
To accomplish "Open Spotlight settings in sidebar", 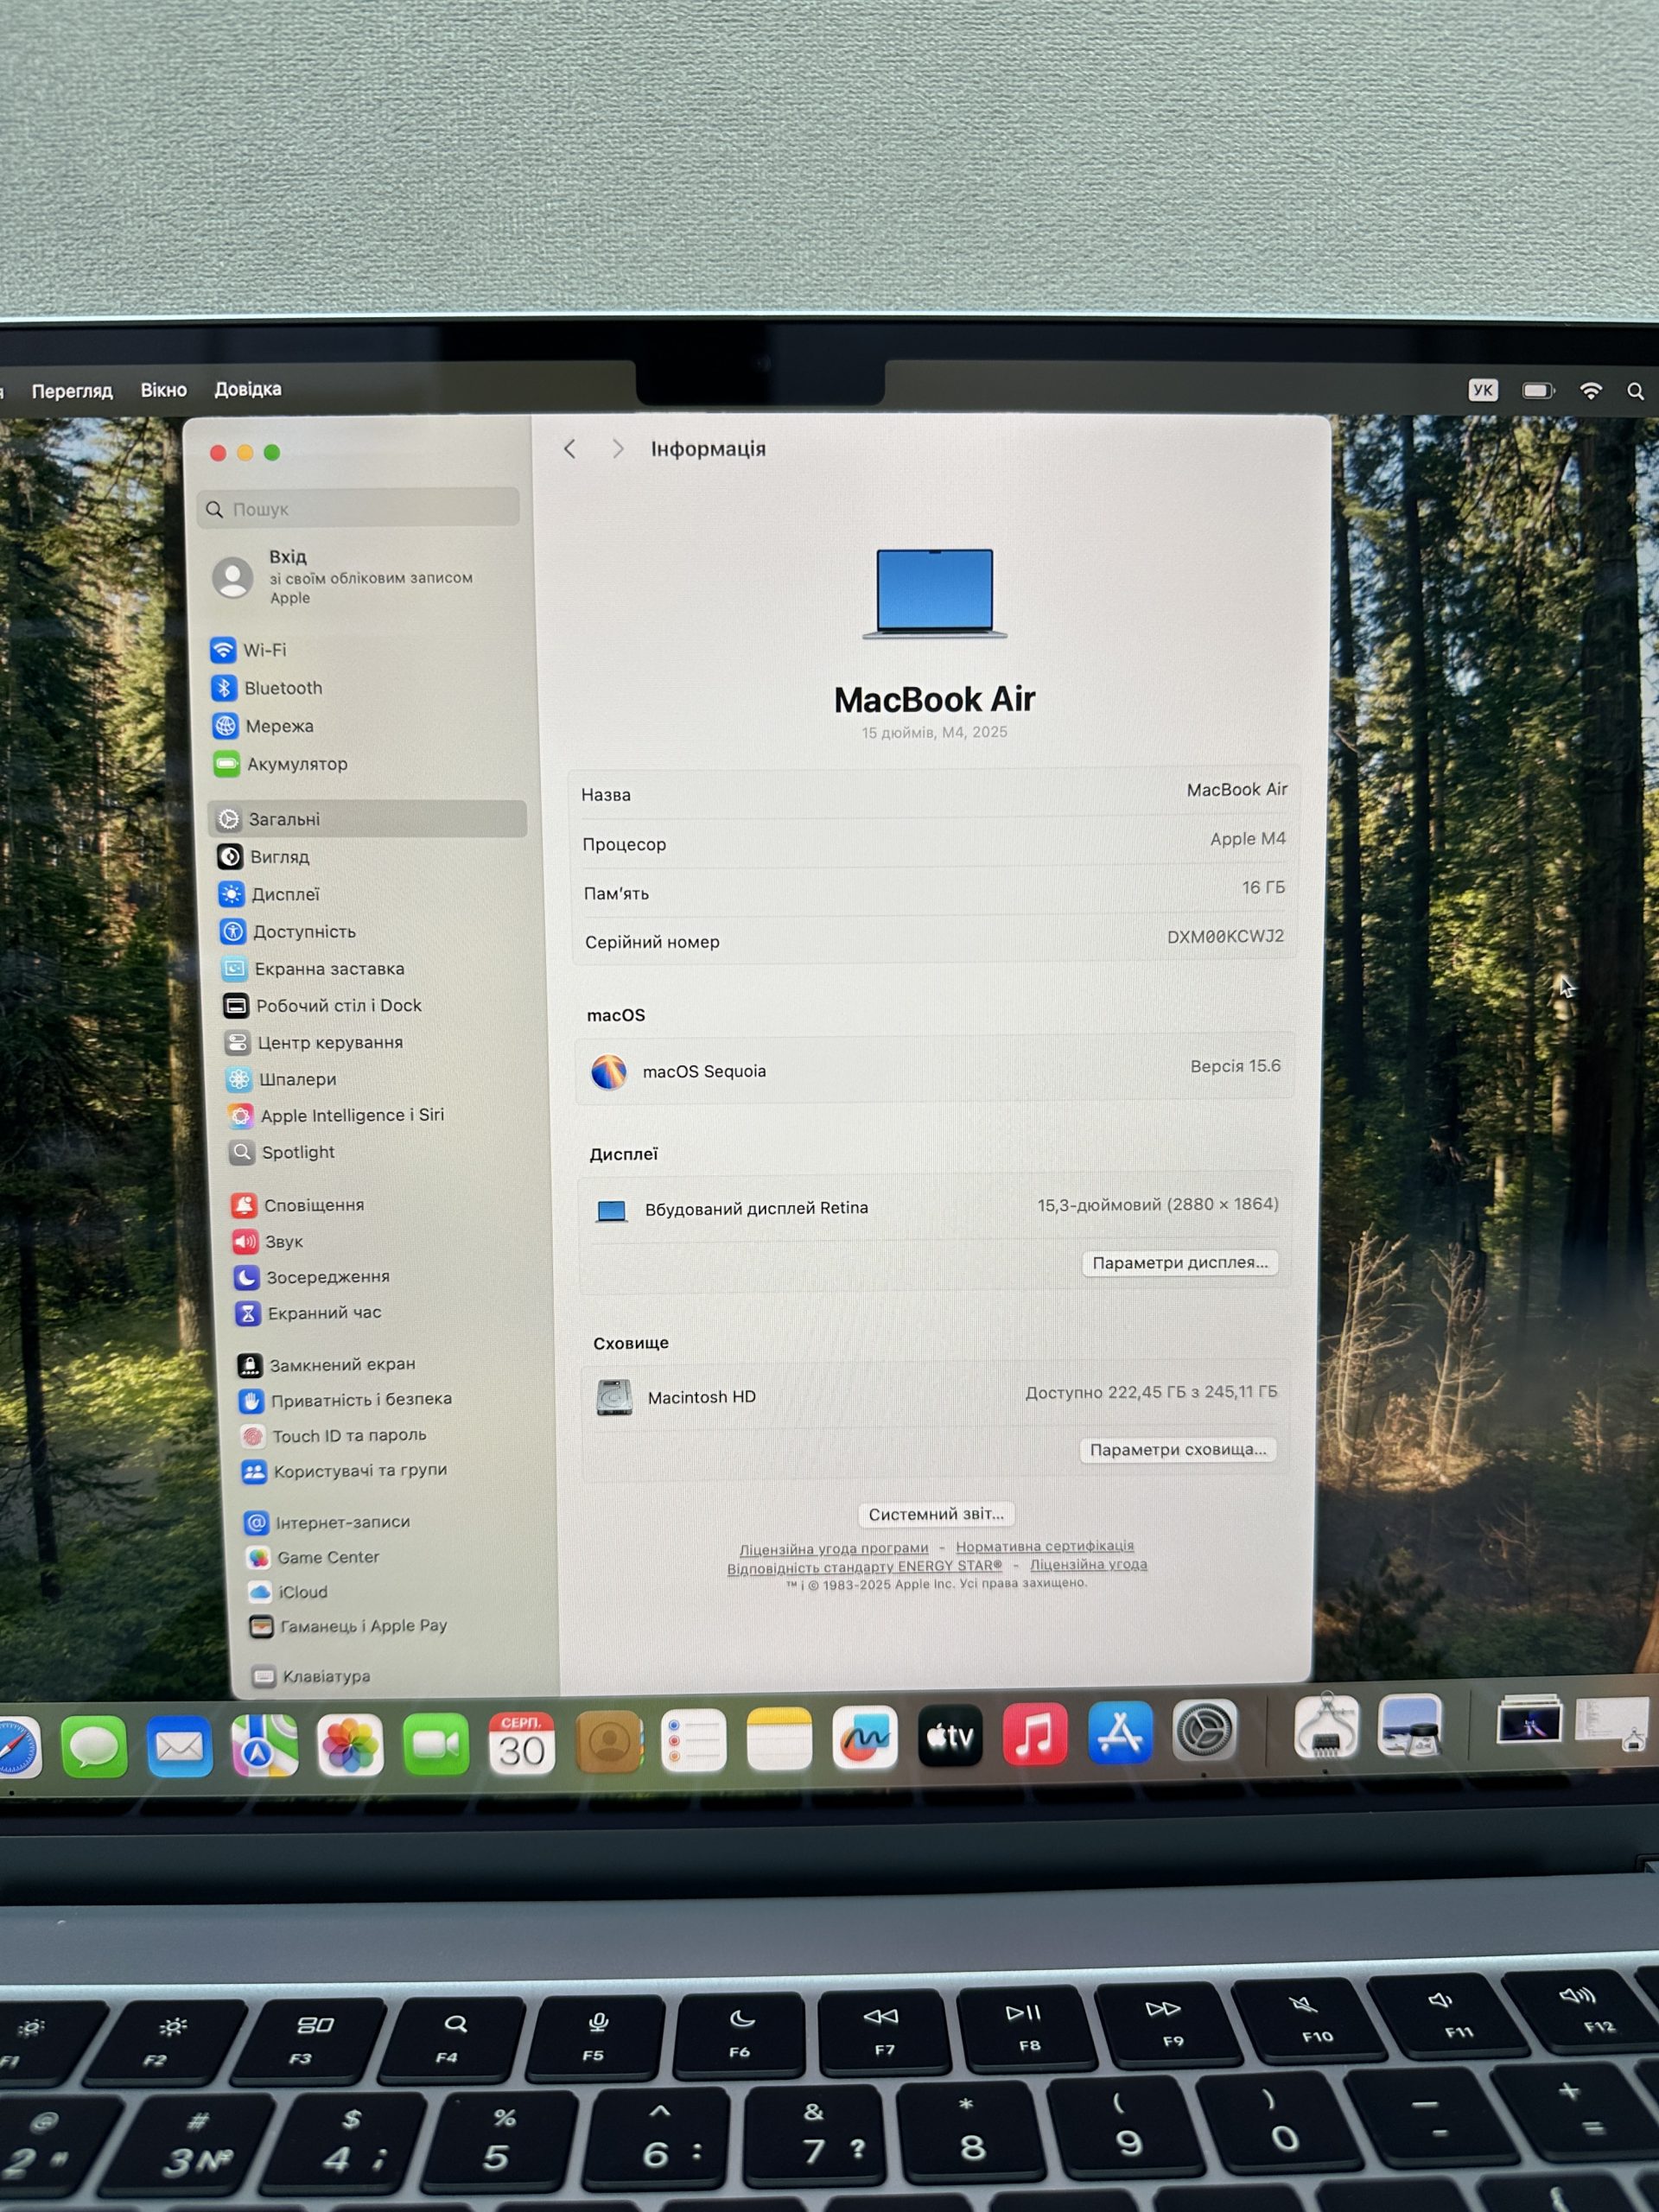I will (283, 1153).
